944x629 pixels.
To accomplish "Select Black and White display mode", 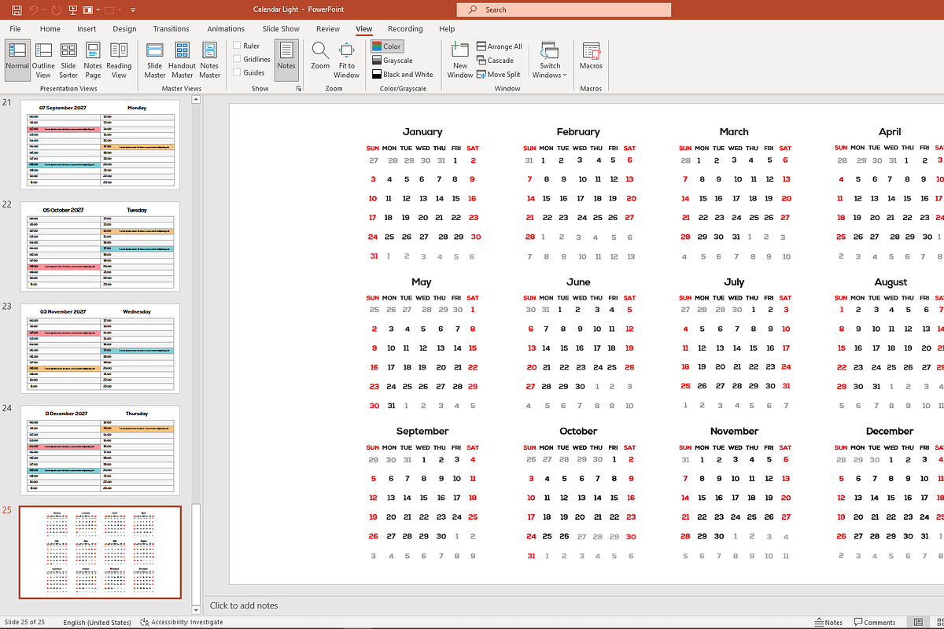I will point(402,75).
